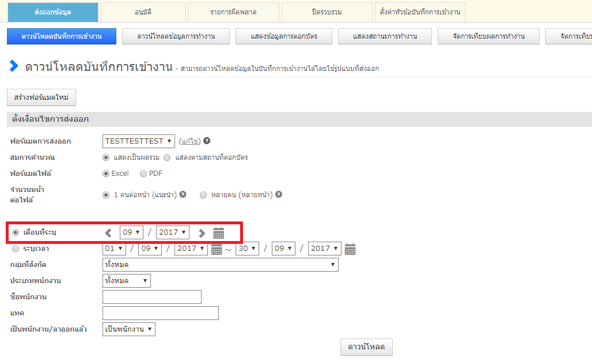Select the ระบุเวลา date range radio

click(16, 249)
